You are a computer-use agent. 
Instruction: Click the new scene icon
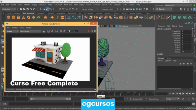tap(21, 9)
